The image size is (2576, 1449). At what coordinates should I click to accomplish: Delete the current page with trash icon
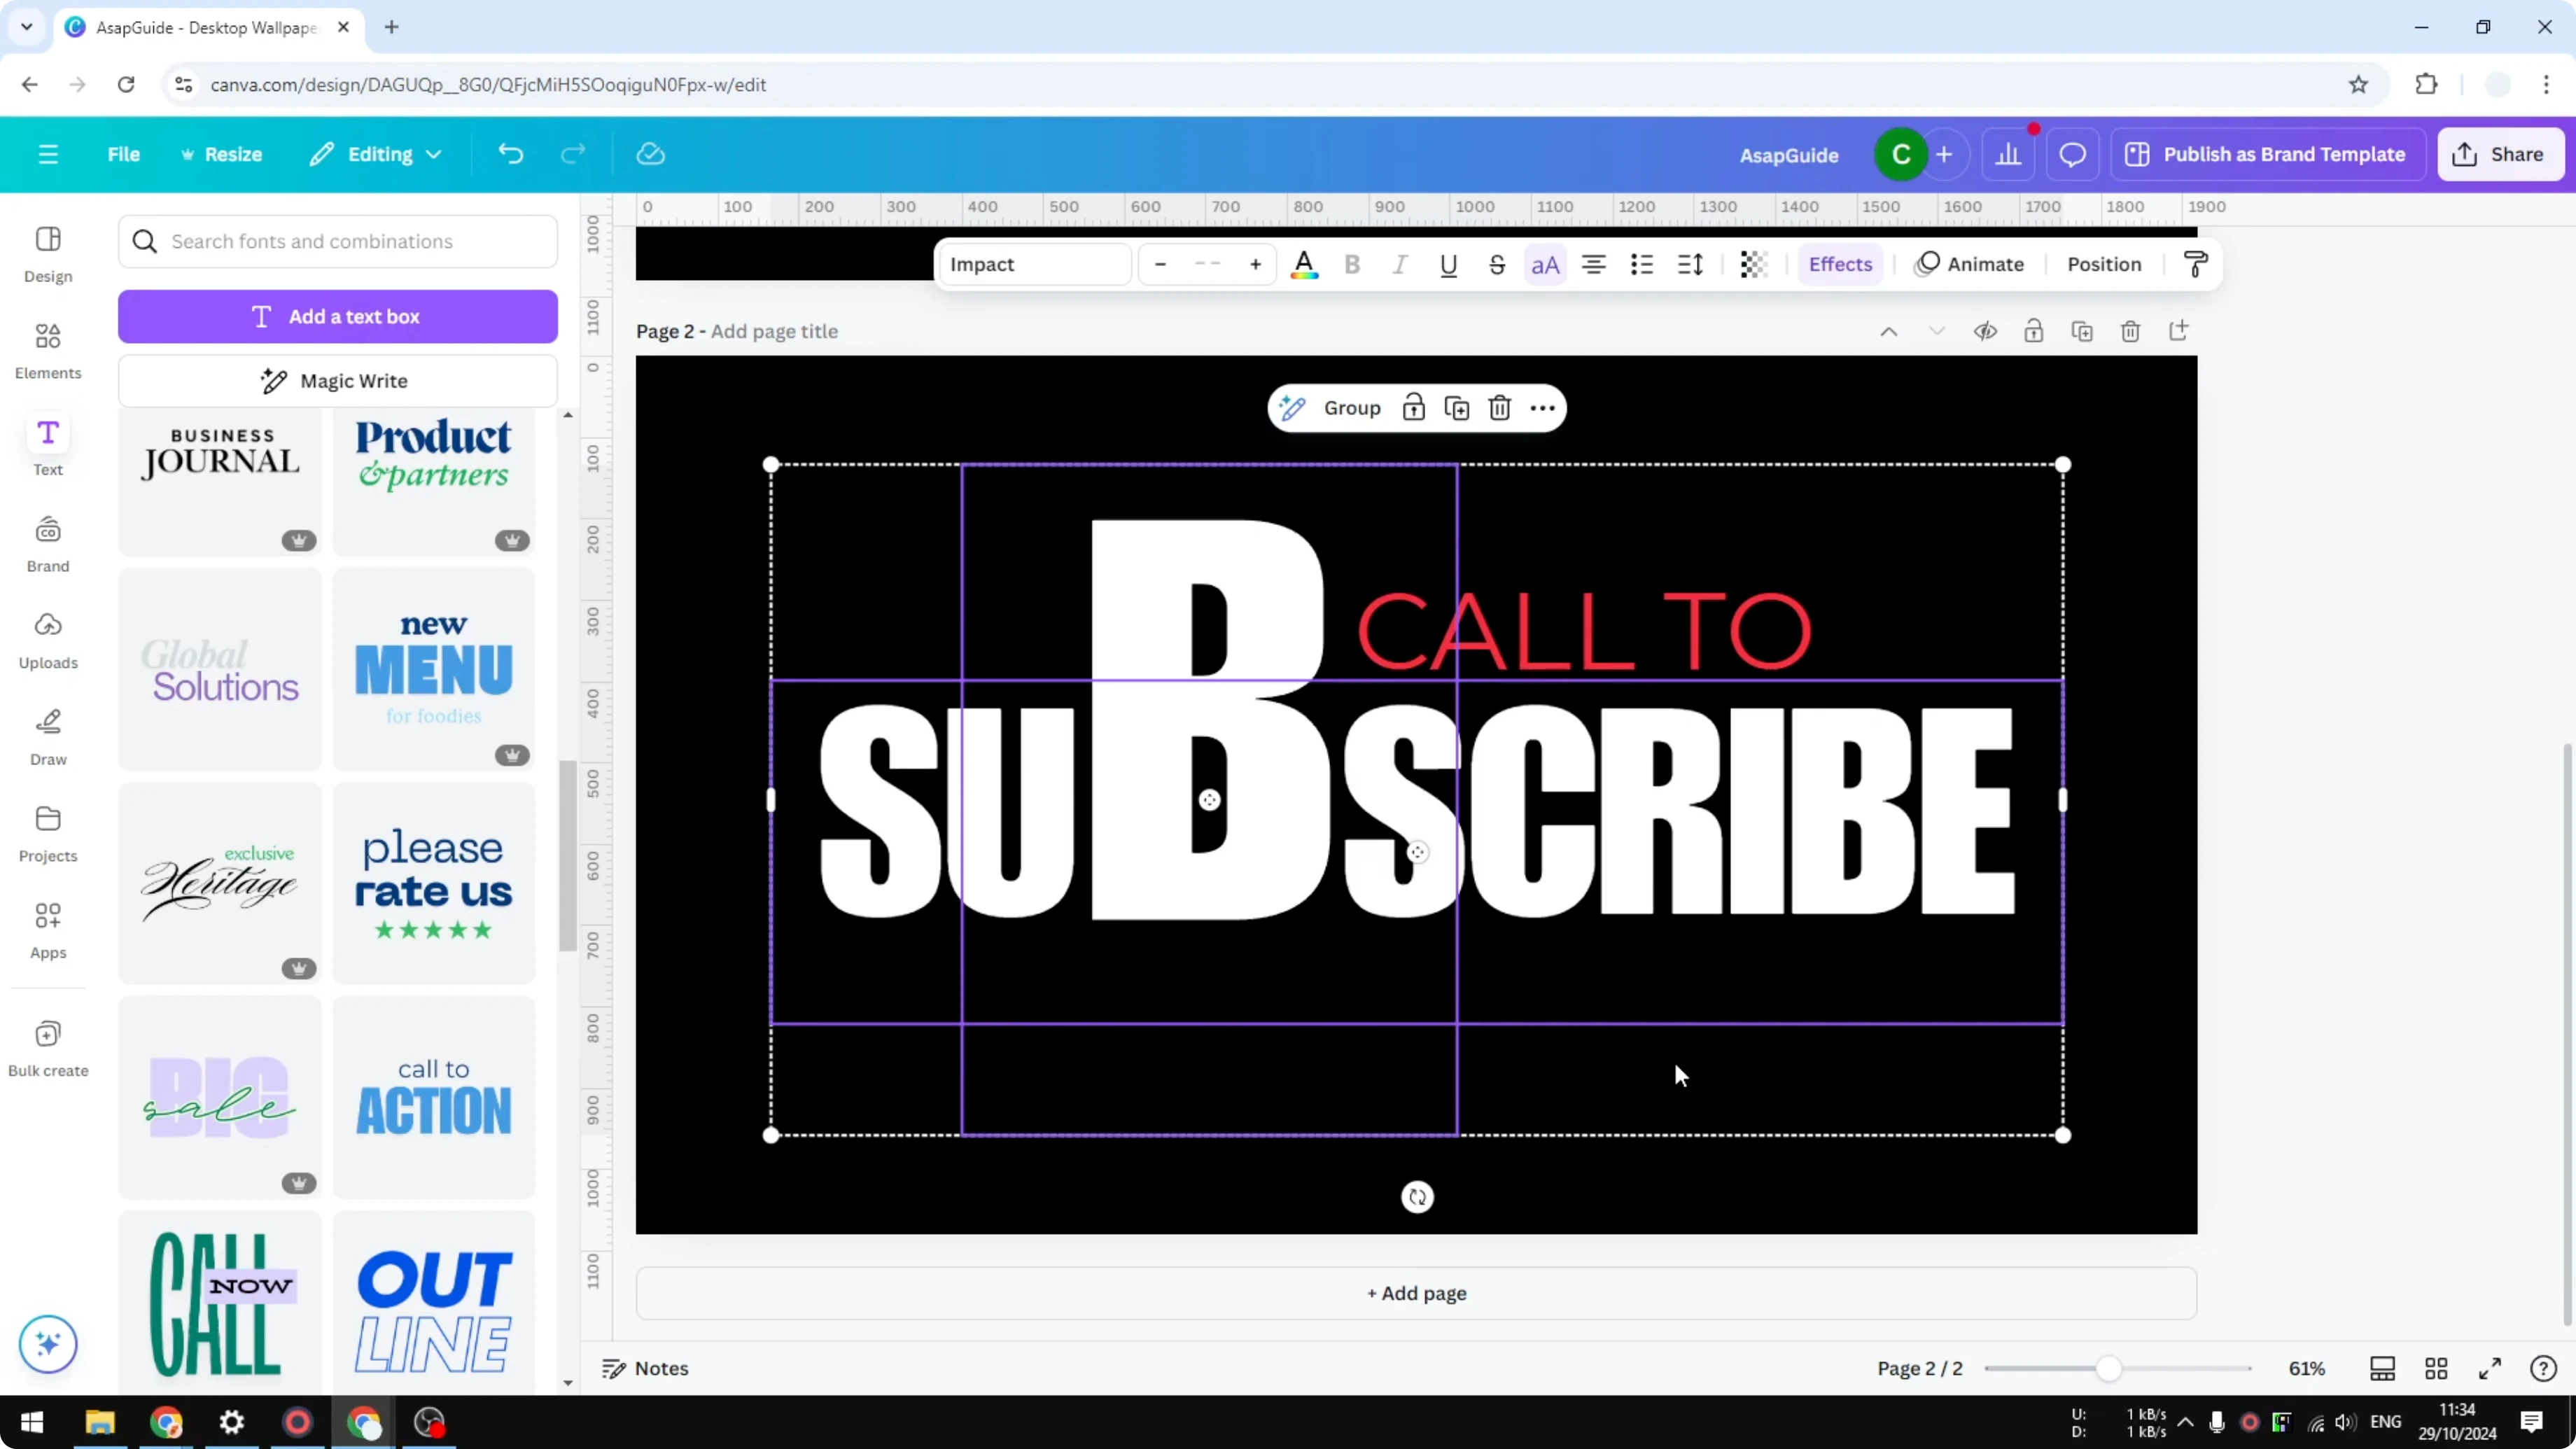click(x=2130, y=331)
